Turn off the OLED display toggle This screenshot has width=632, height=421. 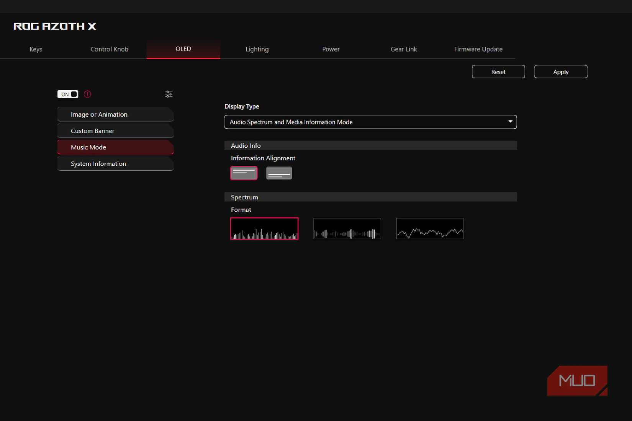(x=68, y=94)
